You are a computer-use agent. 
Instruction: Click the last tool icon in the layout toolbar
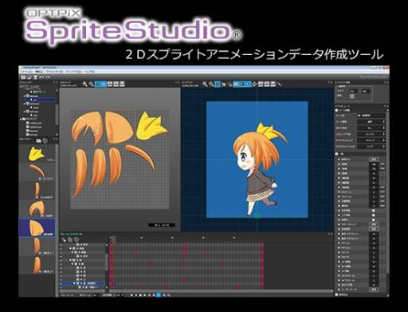(279, 85)
